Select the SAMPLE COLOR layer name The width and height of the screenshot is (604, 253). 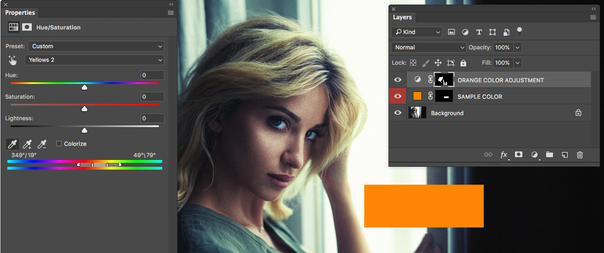pos(480,96)
